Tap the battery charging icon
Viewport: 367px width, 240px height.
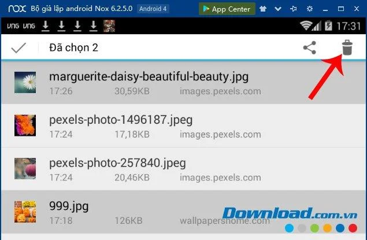[328, 25]
